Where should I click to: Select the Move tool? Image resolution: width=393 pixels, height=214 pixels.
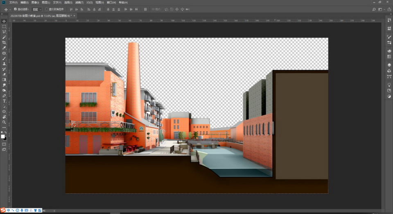pos(5,21)
